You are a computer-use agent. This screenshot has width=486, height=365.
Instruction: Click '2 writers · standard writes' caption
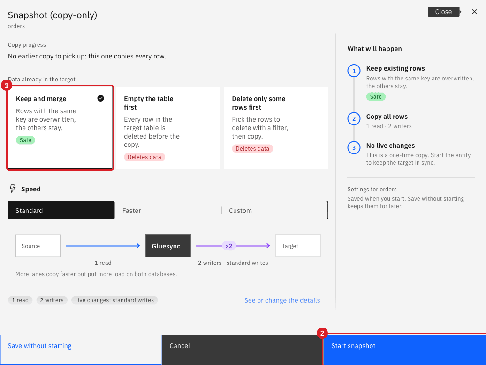233,263
